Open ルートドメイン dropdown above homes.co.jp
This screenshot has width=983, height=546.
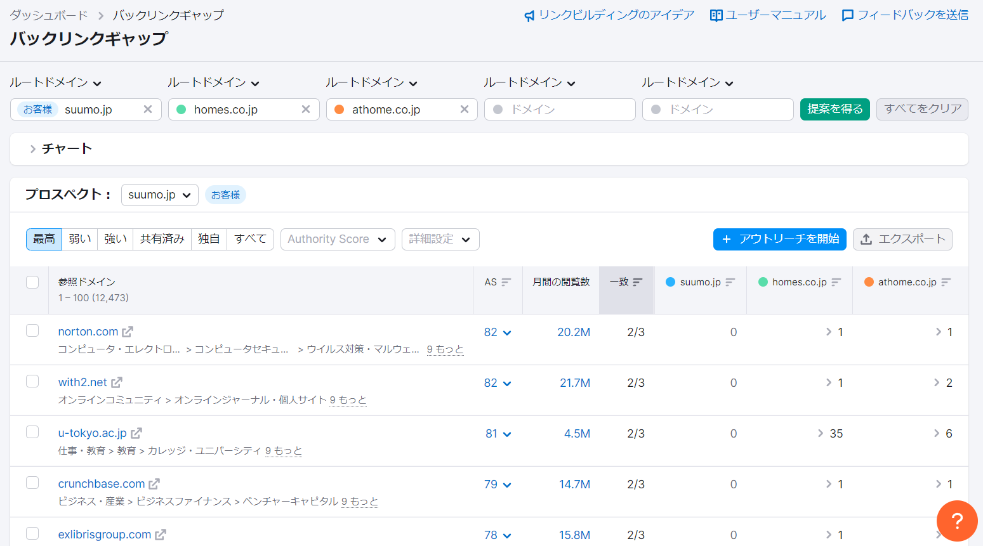[x=213, y=82]
